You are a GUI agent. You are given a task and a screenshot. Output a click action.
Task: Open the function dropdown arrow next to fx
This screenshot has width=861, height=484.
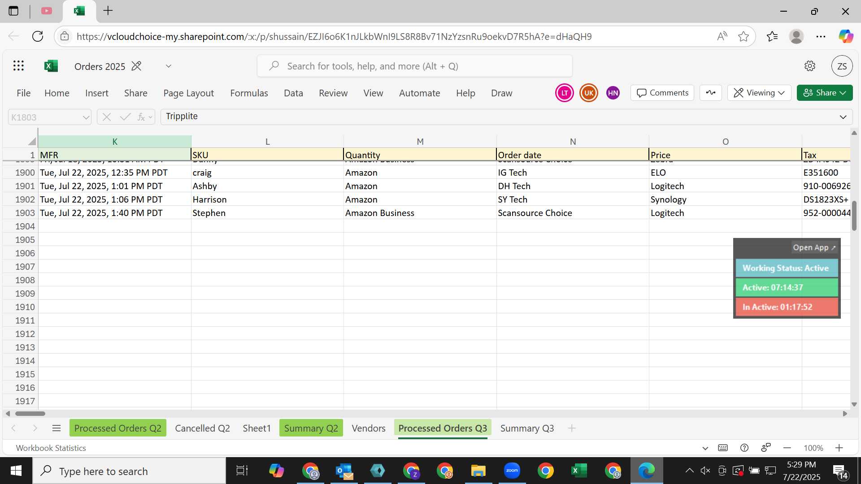[150, 117]
